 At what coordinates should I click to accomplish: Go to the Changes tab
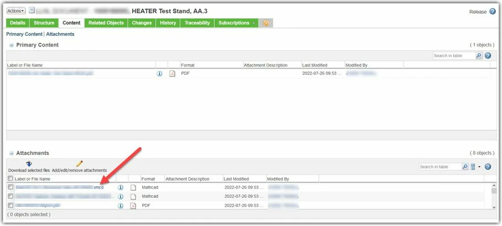142,23
